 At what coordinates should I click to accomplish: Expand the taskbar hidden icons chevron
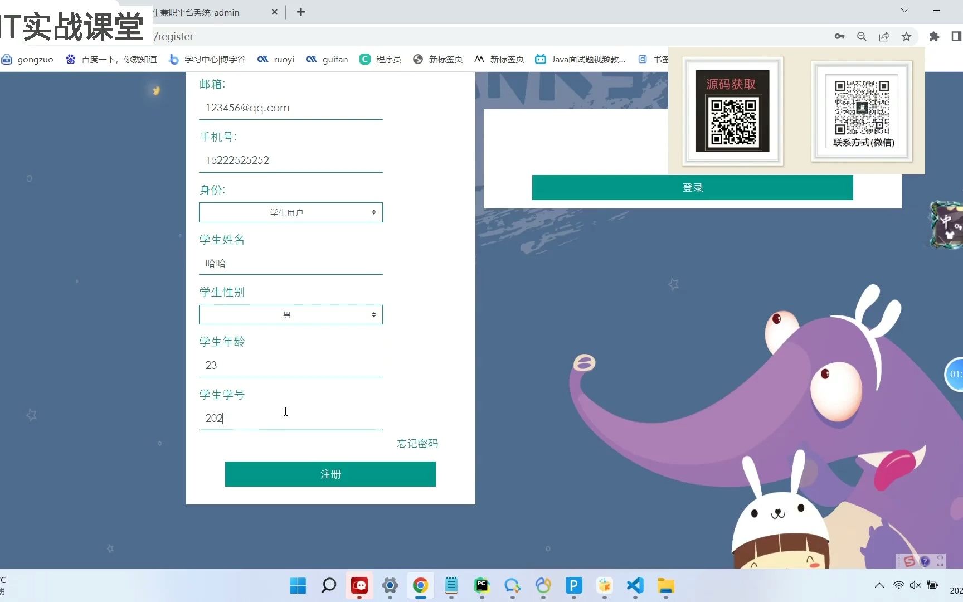[x=879, y=586]
